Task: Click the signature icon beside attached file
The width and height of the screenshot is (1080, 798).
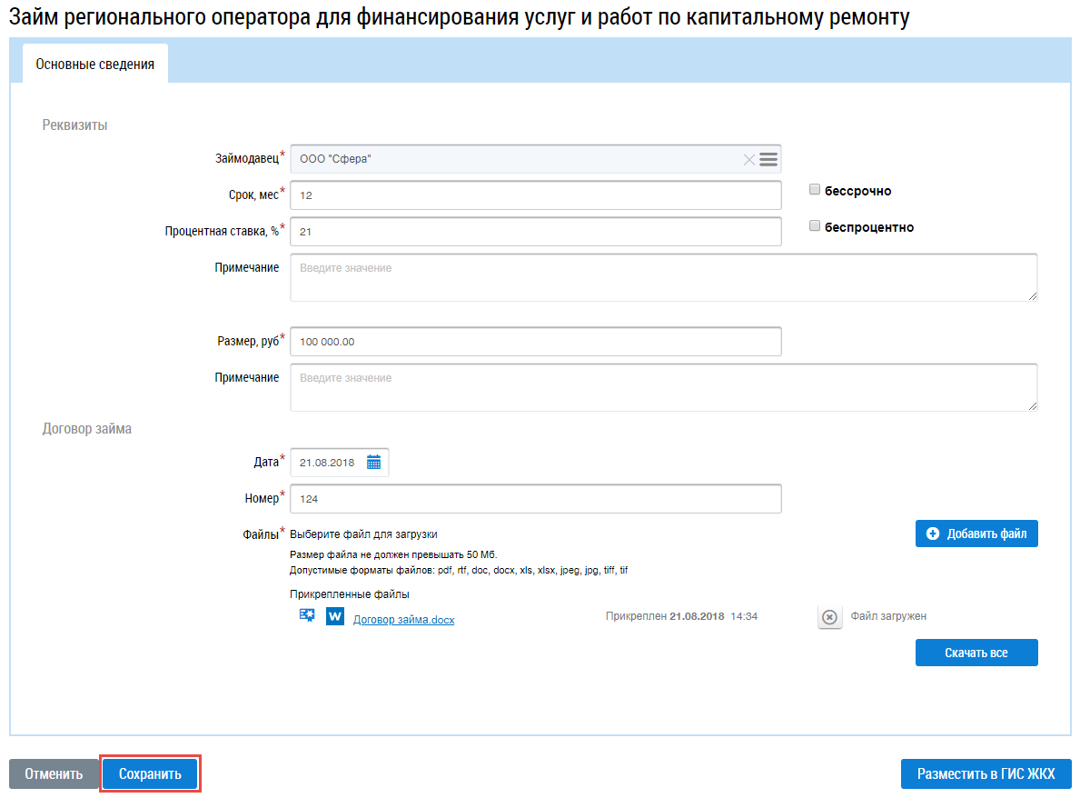Action: point(307,616)
